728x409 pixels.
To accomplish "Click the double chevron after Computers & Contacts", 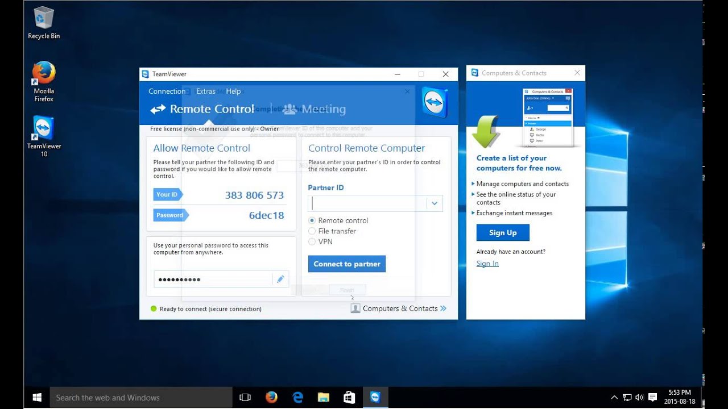I will click(443, 308).
